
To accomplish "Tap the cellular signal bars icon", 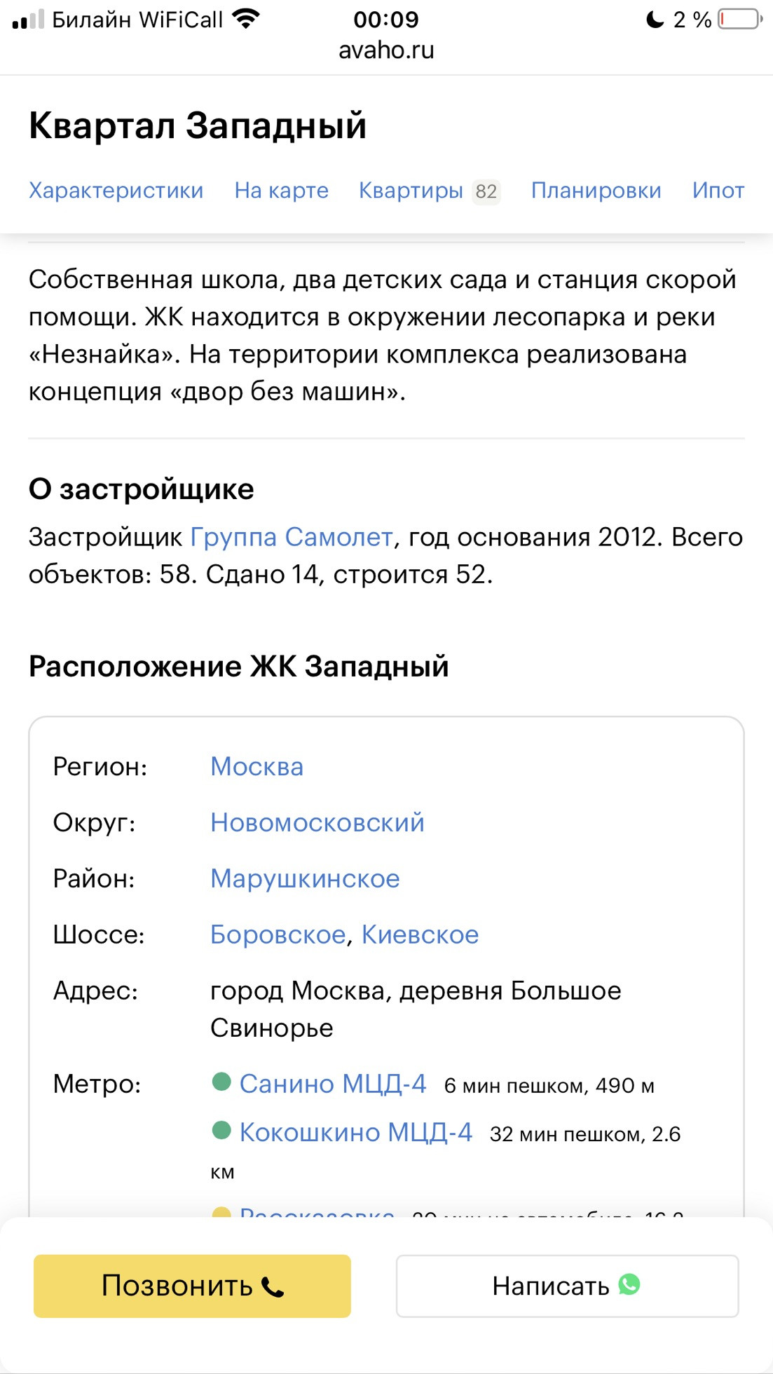I will pyautogui.click(x=28, y=20).
